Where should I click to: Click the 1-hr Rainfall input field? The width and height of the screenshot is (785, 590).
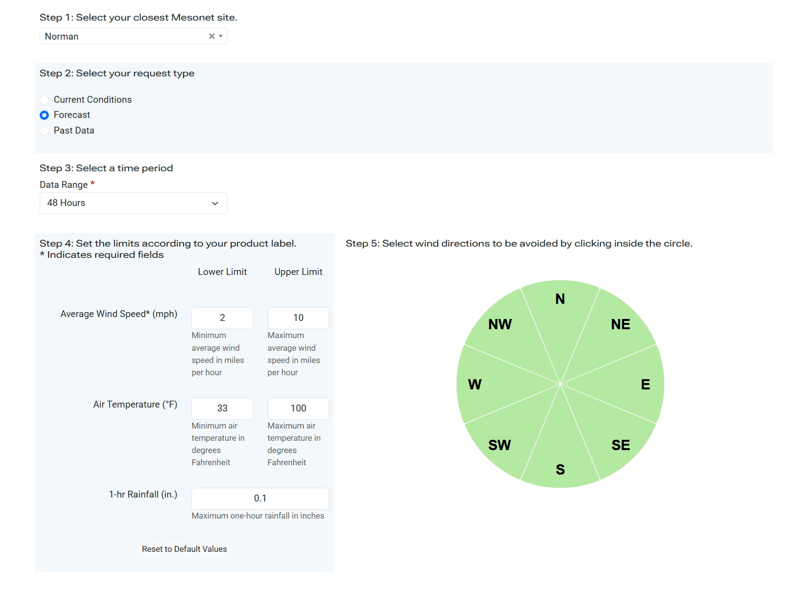click(260, 499)
